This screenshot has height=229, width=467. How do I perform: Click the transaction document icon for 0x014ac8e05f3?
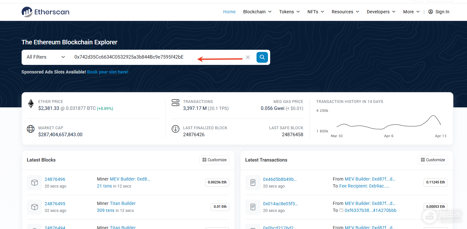(x=253, y=207)
